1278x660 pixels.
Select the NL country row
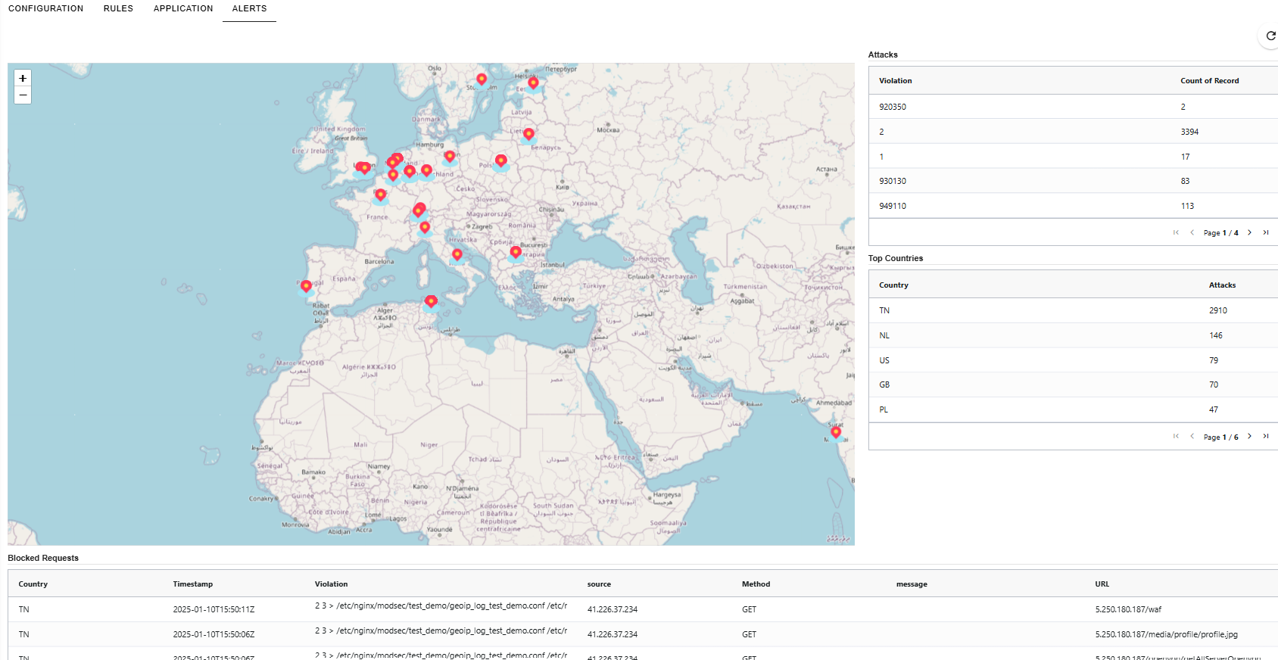1073,335
